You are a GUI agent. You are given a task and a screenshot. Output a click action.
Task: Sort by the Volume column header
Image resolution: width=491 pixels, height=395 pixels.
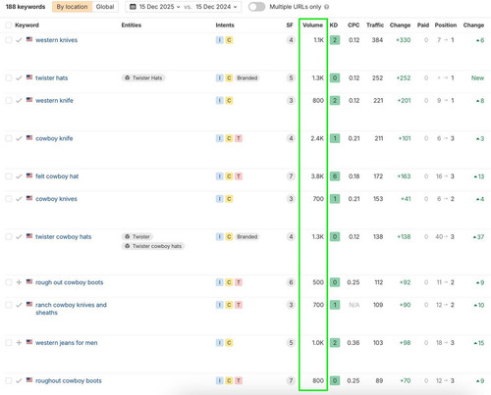coord(312,25)
